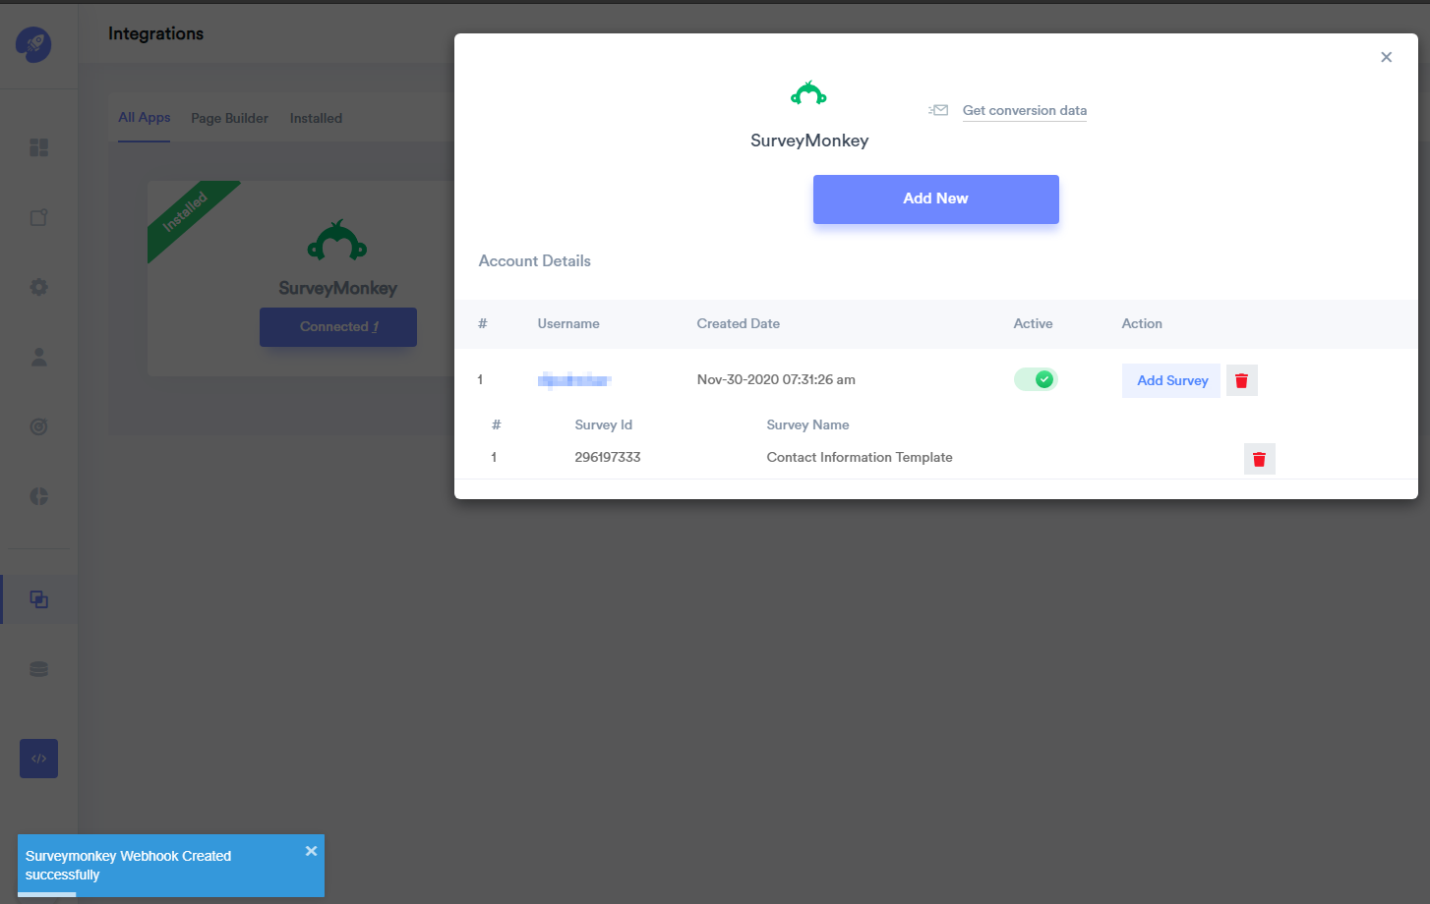The width and height of the screenshot is (1430, 904).
Task: Click the Created Date column header
Action: (x=739, y=323)
